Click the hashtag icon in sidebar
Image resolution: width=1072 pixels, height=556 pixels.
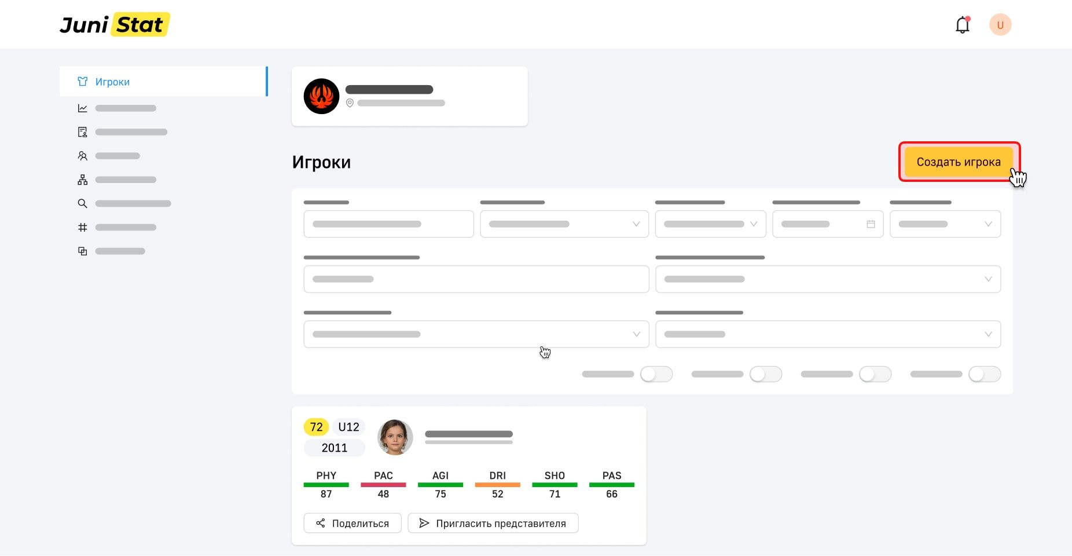point(83,228)
